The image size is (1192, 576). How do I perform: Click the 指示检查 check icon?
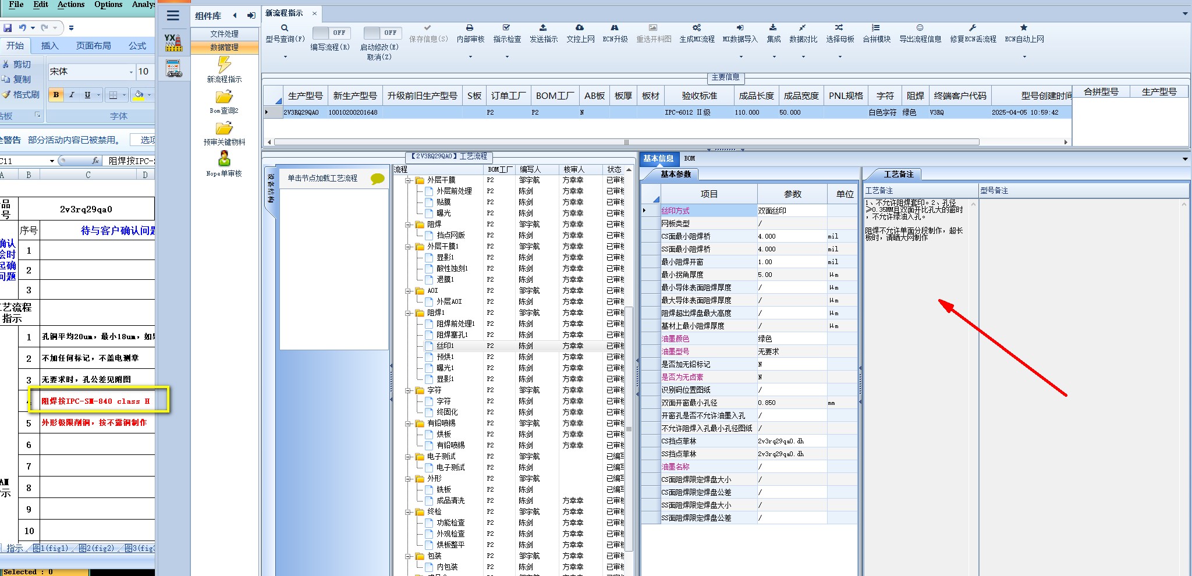click(x=506, y=27)
